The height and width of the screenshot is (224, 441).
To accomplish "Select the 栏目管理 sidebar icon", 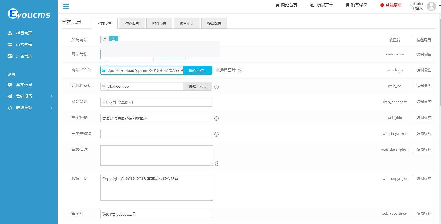I will 10,33.
